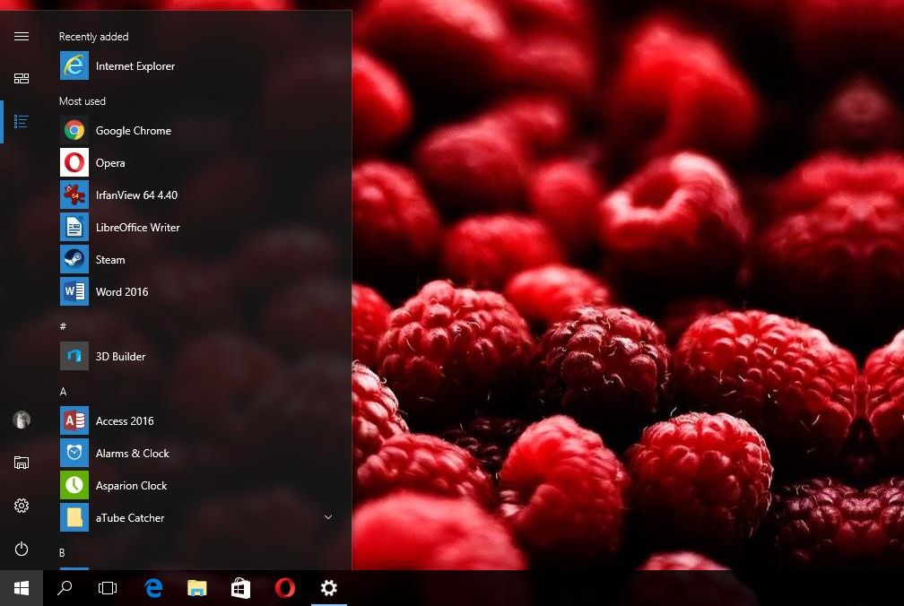Screen dimensions: 904x606
Task: Expand the Start menu with the hamburger button
Action: (22, 37)
